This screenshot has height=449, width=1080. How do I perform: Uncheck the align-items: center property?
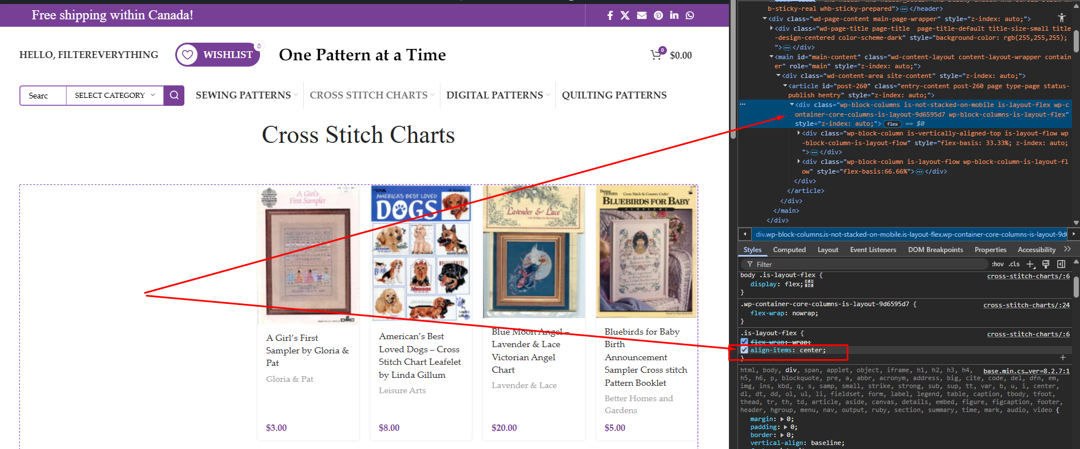[x=744, y=350]
